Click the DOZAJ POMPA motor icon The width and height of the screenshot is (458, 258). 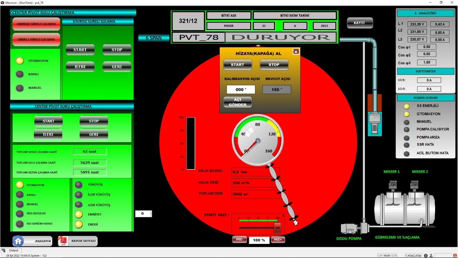point(349,228)
